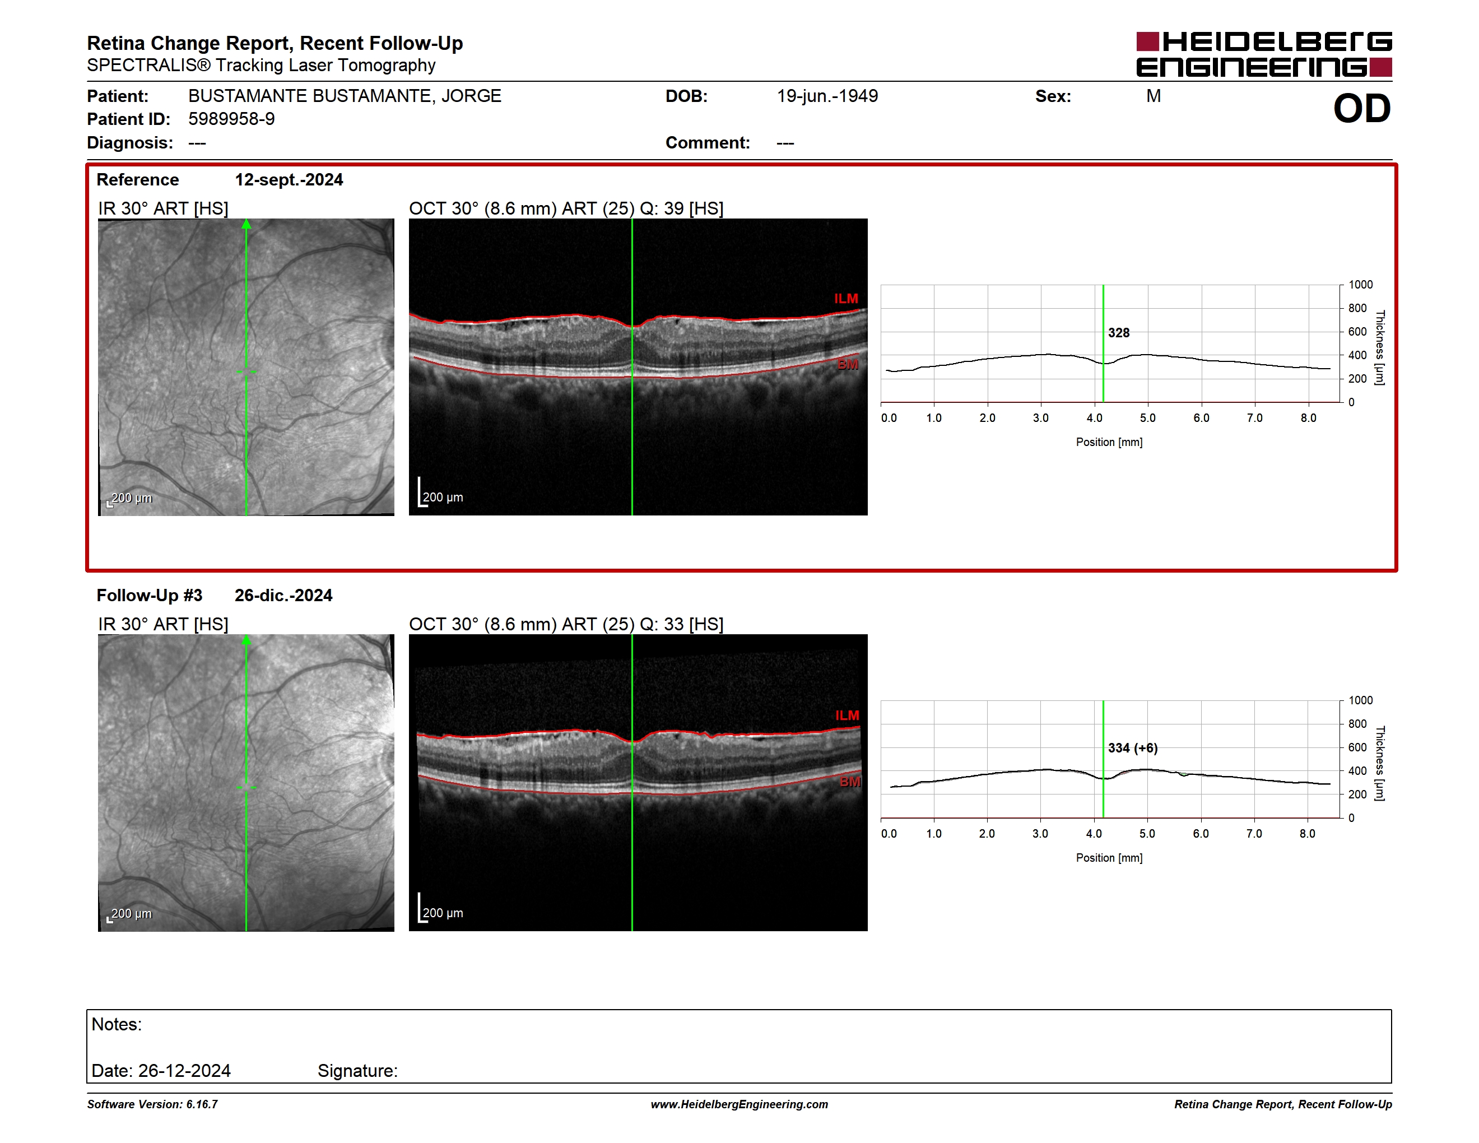
Task: Click the Signature field
Action: pyautogui.click(x=357, y=1071)
